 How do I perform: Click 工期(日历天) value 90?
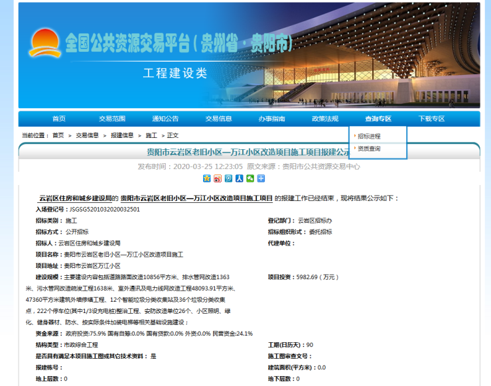coord(310,345)
